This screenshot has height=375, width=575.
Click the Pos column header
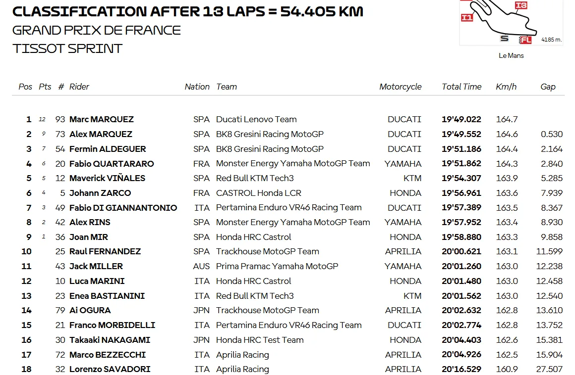25,87
